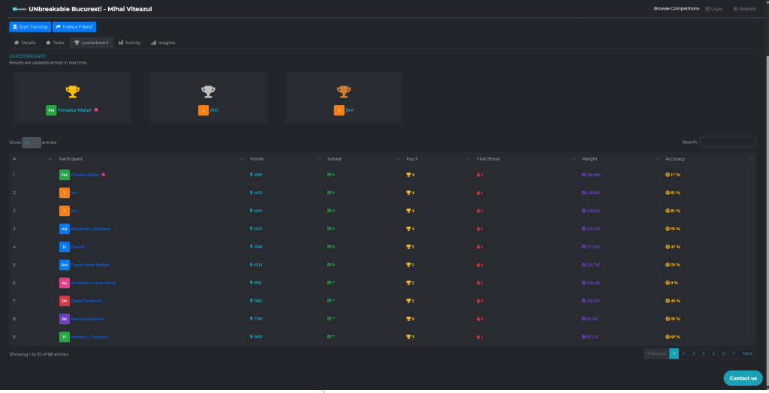Sort the table by First Blood column

click(x=488, y=159)
